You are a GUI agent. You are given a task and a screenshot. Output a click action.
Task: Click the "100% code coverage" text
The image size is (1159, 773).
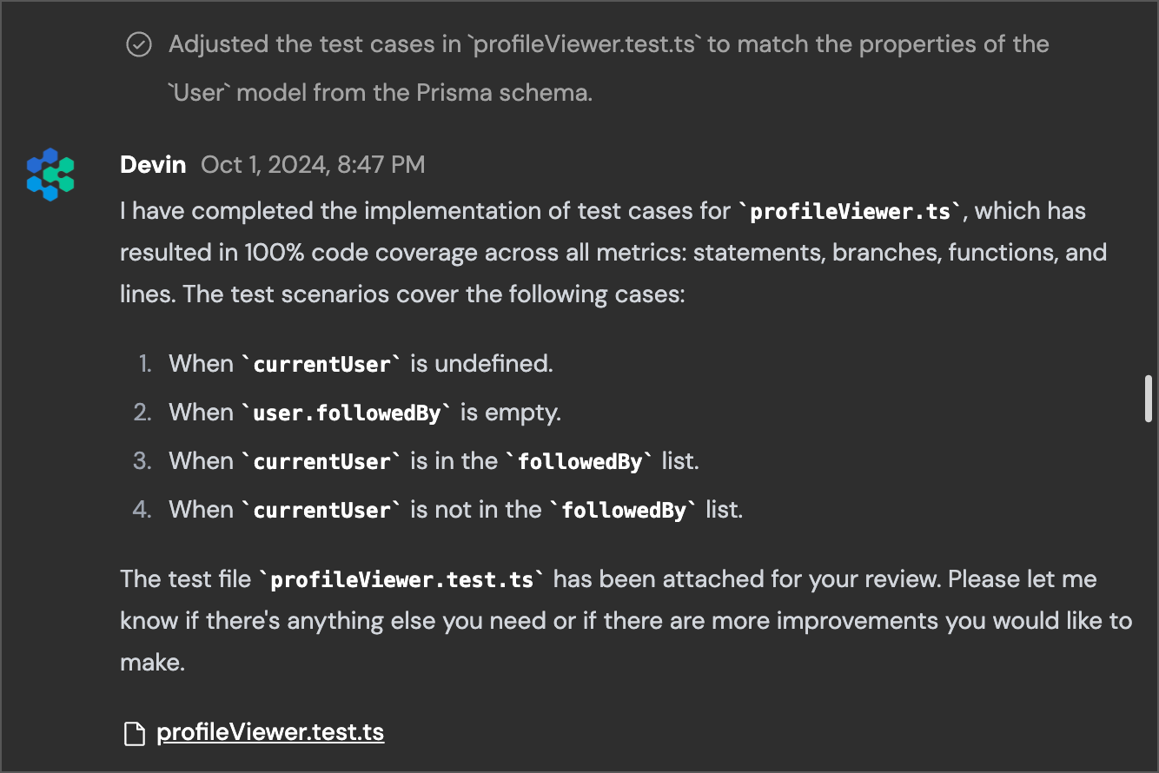(361, 253)
